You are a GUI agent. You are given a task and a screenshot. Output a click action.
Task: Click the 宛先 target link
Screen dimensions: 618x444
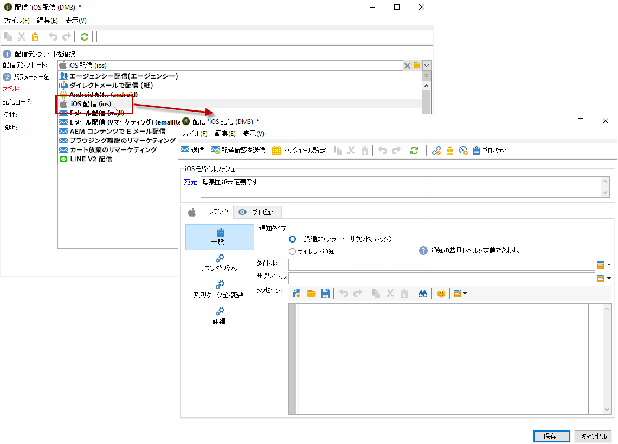(x=190, y=182)
